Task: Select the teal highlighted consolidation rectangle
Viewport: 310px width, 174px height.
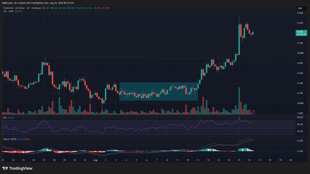Action: coord(158,91)
